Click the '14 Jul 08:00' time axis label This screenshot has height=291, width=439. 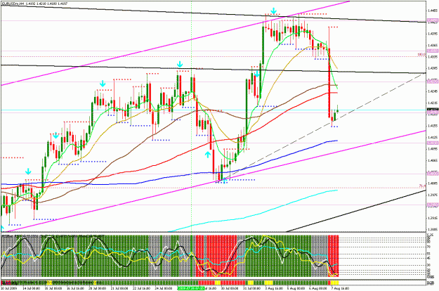point(30,288)
